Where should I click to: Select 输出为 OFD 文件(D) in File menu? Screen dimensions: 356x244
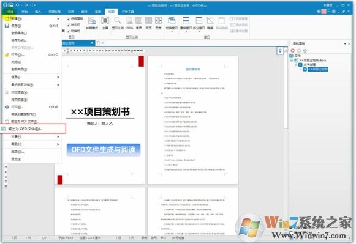33,128
